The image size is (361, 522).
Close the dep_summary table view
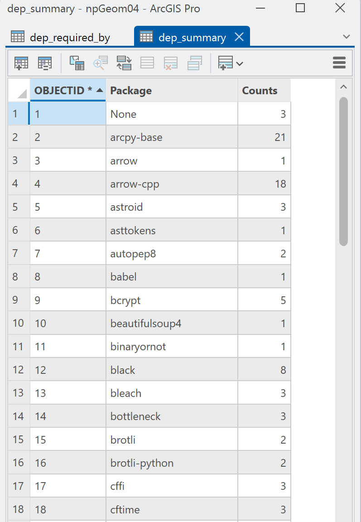pos(239,38)
